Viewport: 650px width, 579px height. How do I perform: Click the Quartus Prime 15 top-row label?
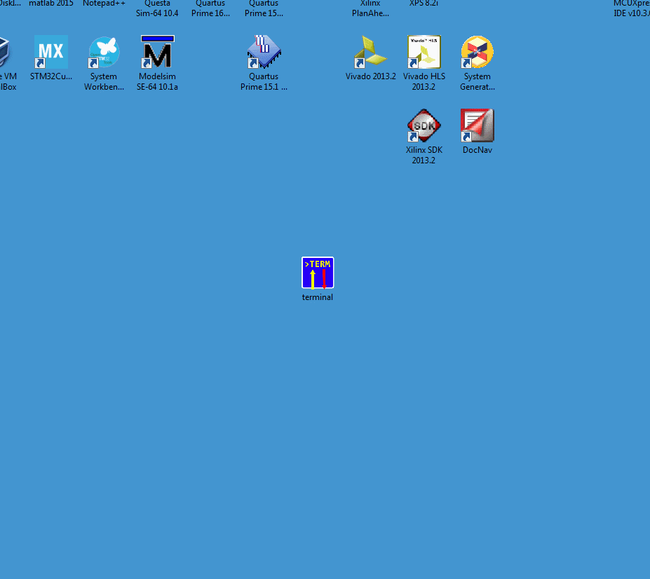pos(264,8)
